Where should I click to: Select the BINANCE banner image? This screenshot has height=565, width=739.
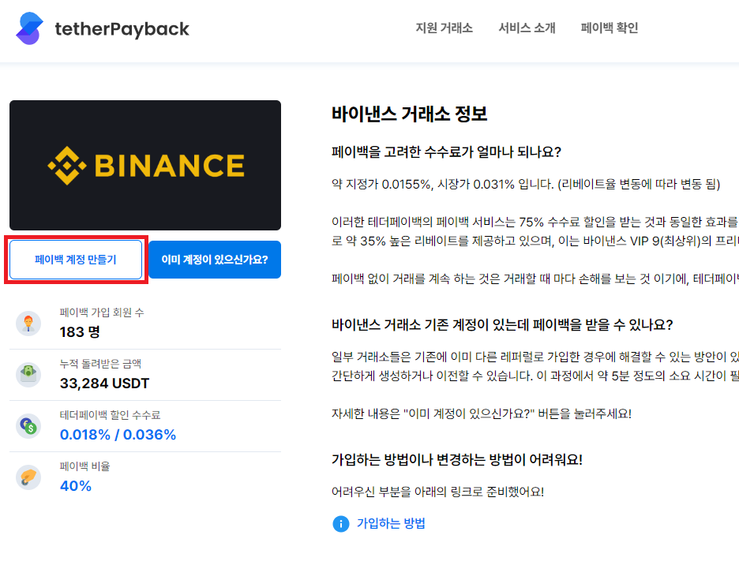(x=145, y=164)
